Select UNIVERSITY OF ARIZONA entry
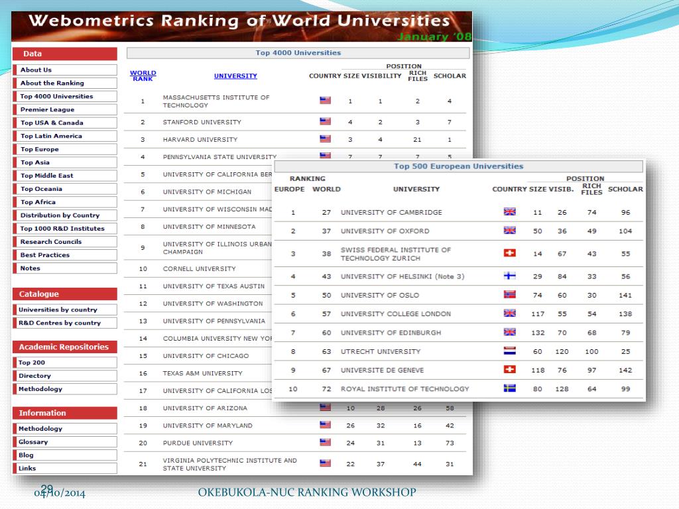This screenshot has width=679, height=509. click(x=205, y=408)
